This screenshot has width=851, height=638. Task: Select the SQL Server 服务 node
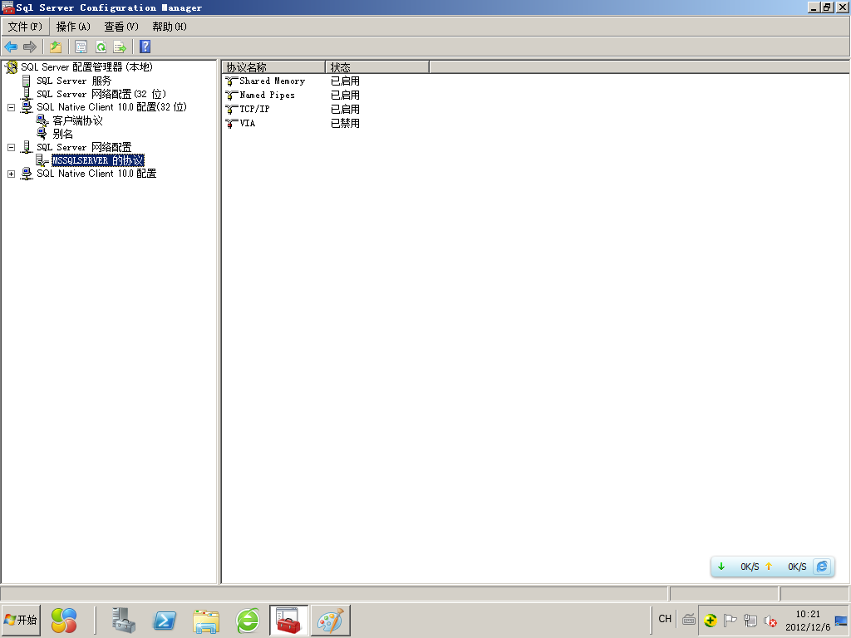(74, 81)
